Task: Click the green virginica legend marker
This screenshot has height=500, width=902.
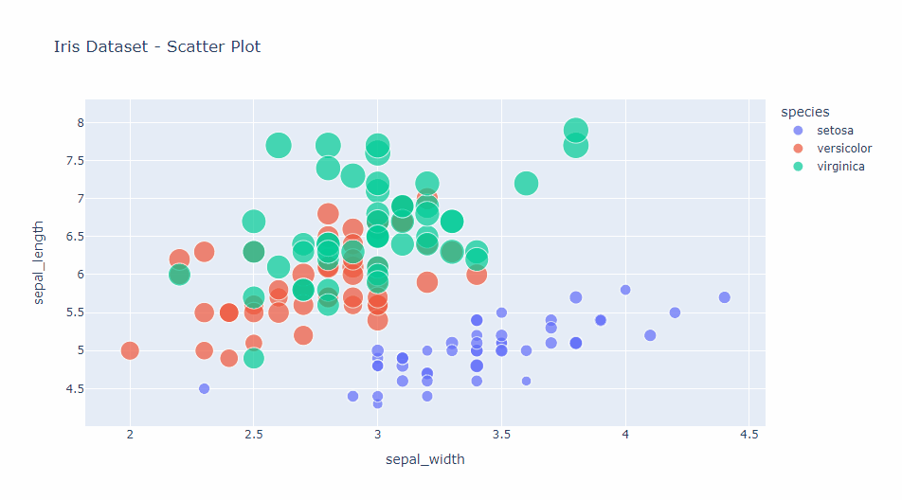Action: (x=798, y=167)
